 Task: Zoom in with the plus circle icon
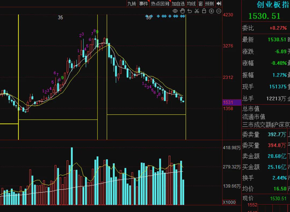211,11
